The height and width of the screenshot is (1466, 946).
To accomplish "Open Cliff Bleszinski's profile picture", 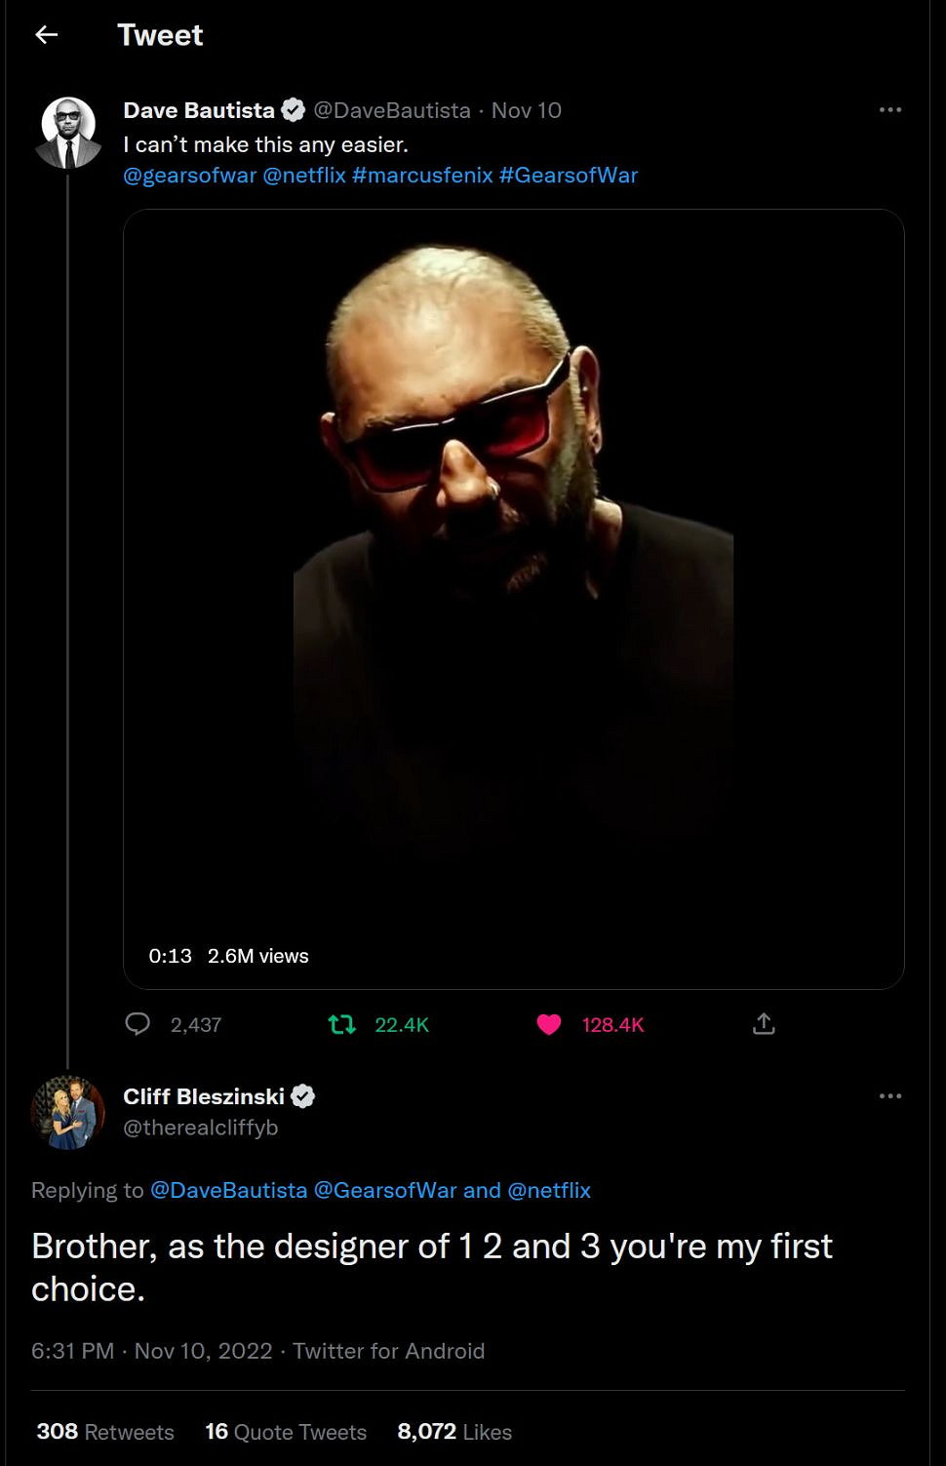I will coord(67,1112).
